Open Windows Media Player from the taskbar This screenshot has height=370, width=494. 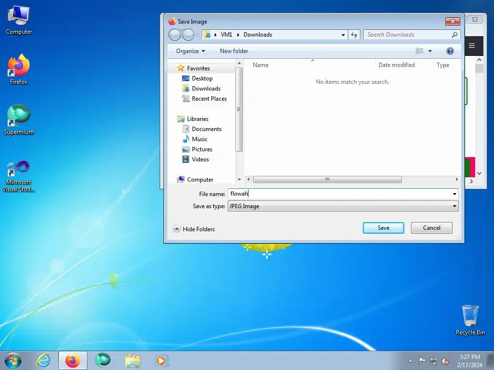162,360
